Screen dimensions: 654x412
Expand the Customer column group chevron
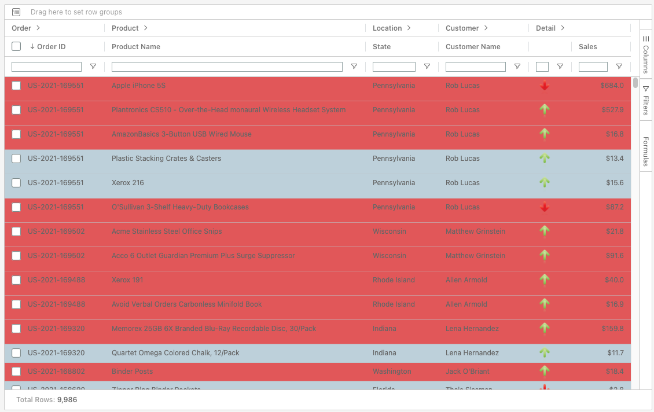pos(486,28)
